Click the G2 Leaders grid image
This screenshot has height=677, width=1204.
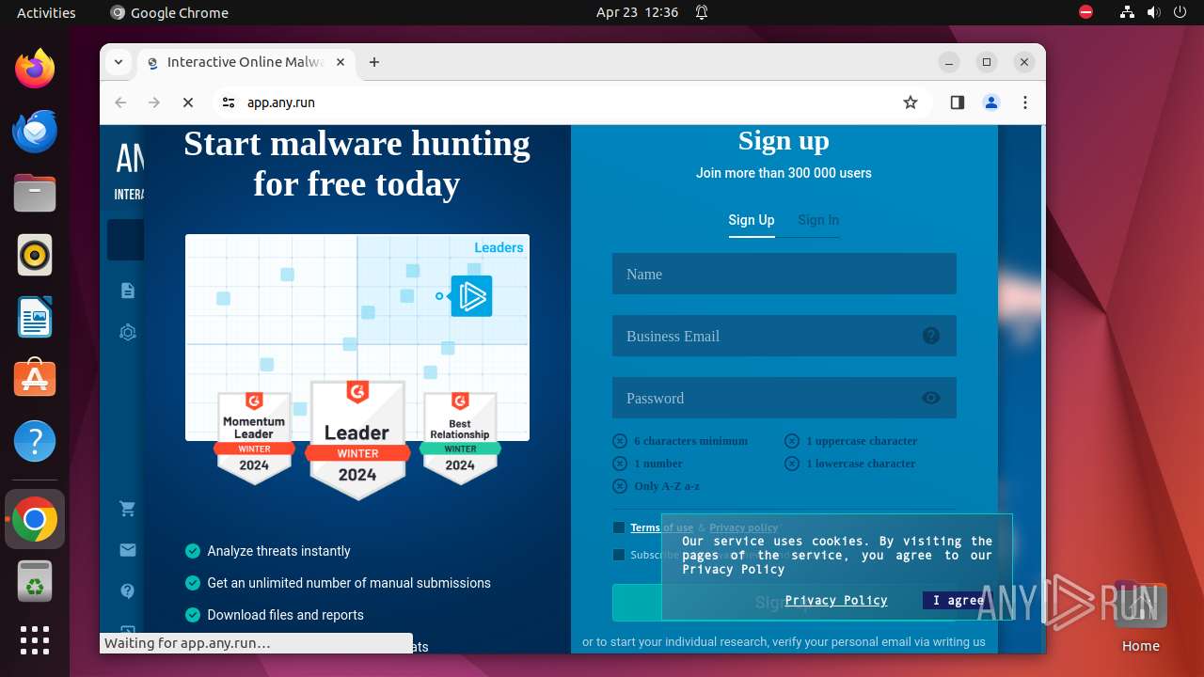357,338
